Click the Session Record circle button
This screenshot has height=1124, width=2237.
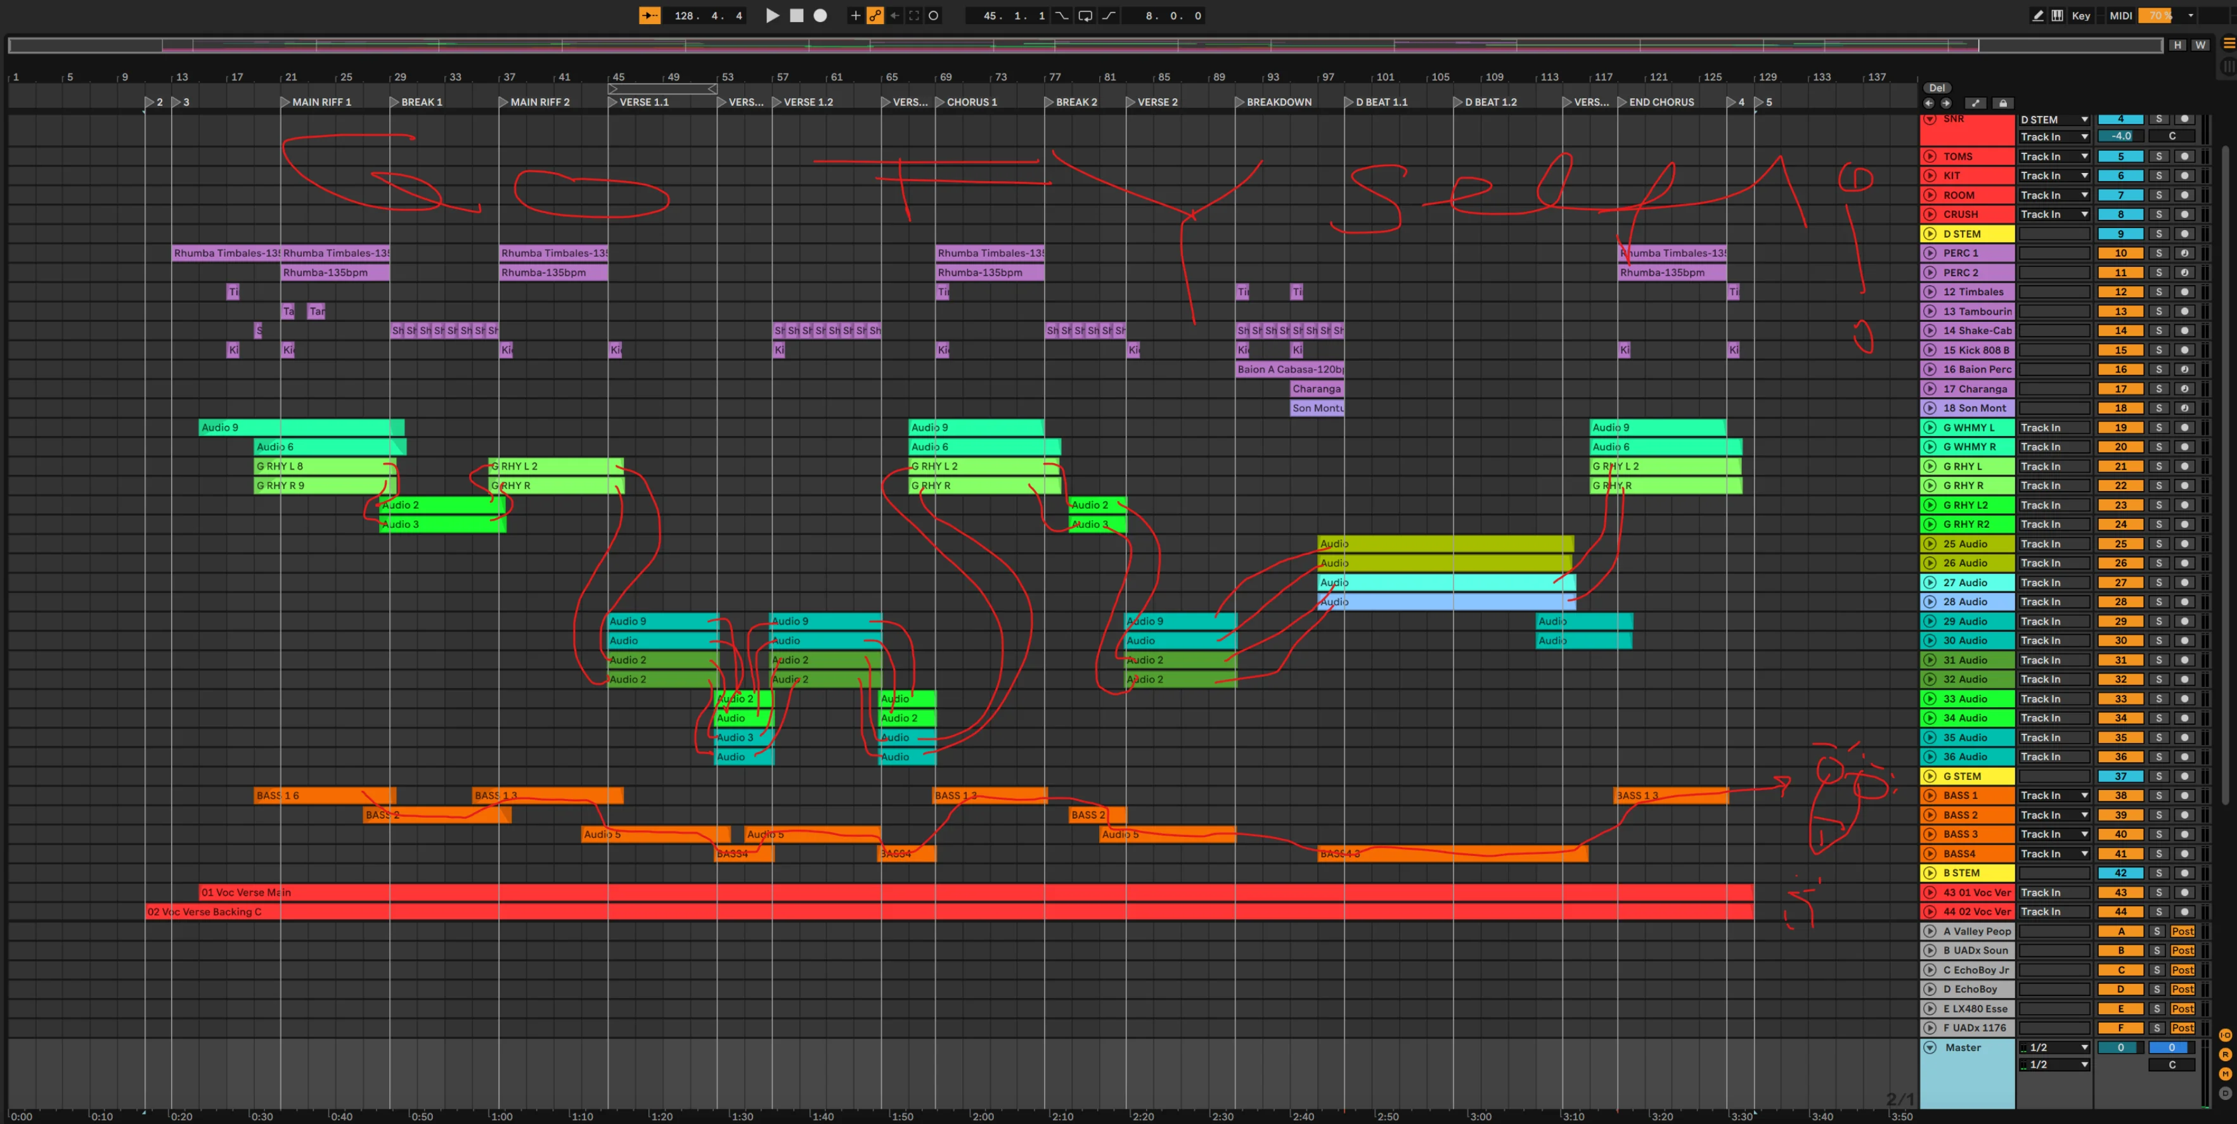point(934,16)
